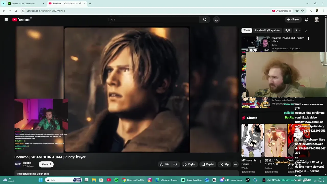This screenshot has height=184, width=327.
Task: Open the YouTube app taskbar icon
Action: click(109, 180)
